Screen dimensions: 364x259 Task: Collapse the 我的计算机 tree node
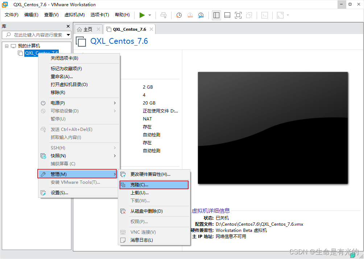pyautogui.click(x=7, y=46)
